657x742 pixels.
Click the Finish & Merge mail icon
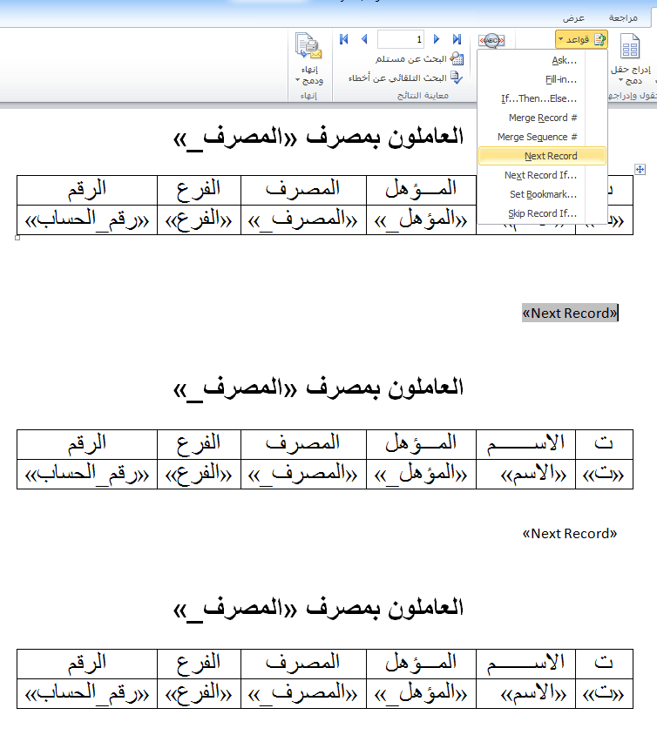point(308,46)
